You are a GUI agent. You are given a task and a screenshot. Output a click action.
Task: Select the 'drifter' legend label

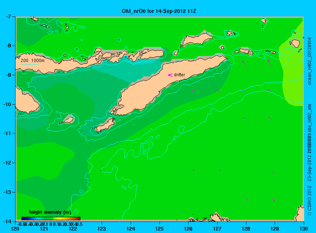click(x=179, y=75)
